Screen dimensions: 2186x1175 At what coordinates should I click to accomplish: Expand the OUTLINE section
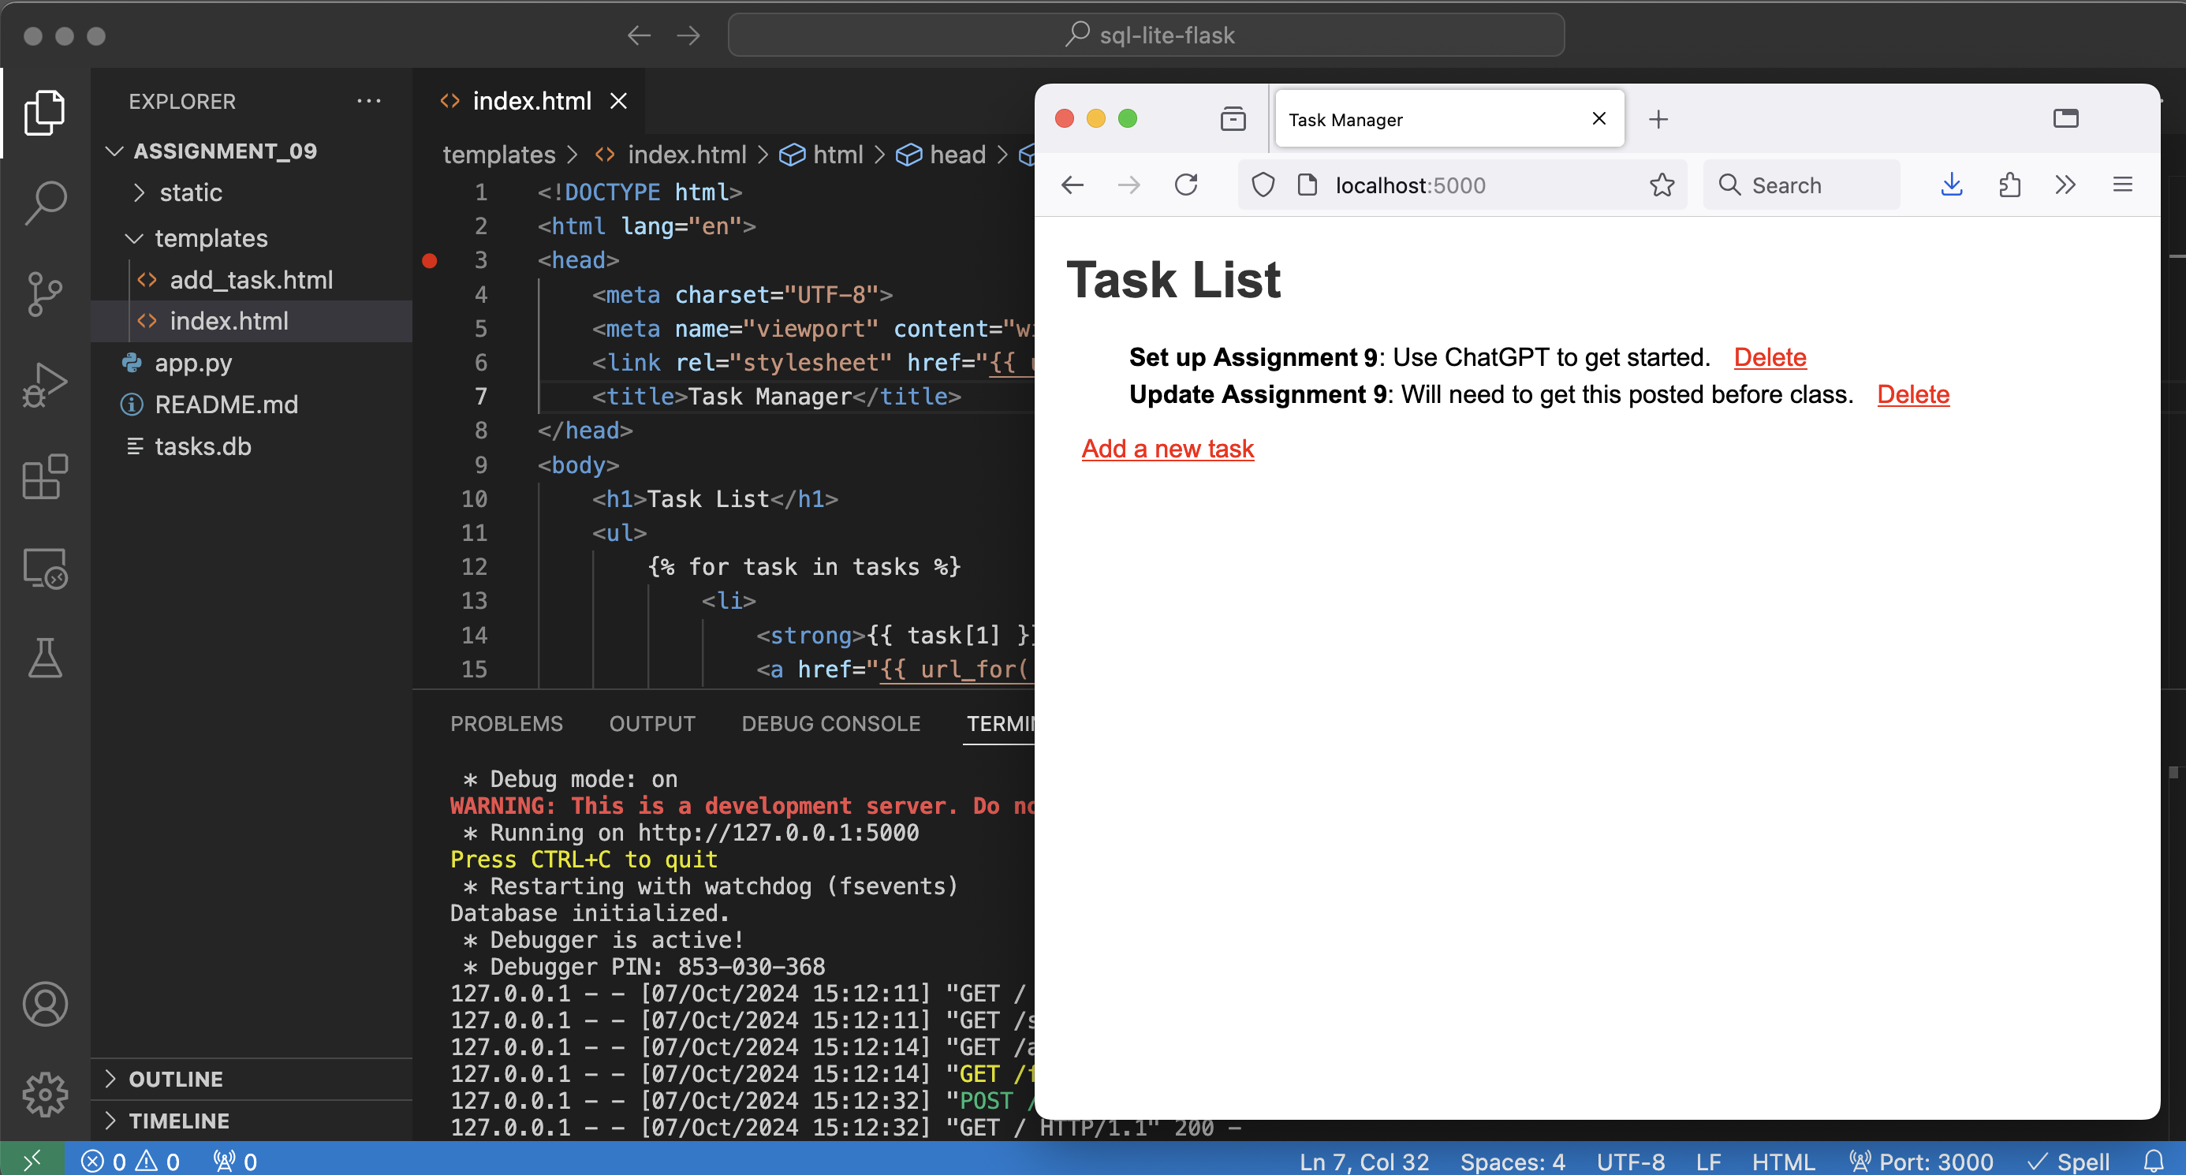[176, 1078]
